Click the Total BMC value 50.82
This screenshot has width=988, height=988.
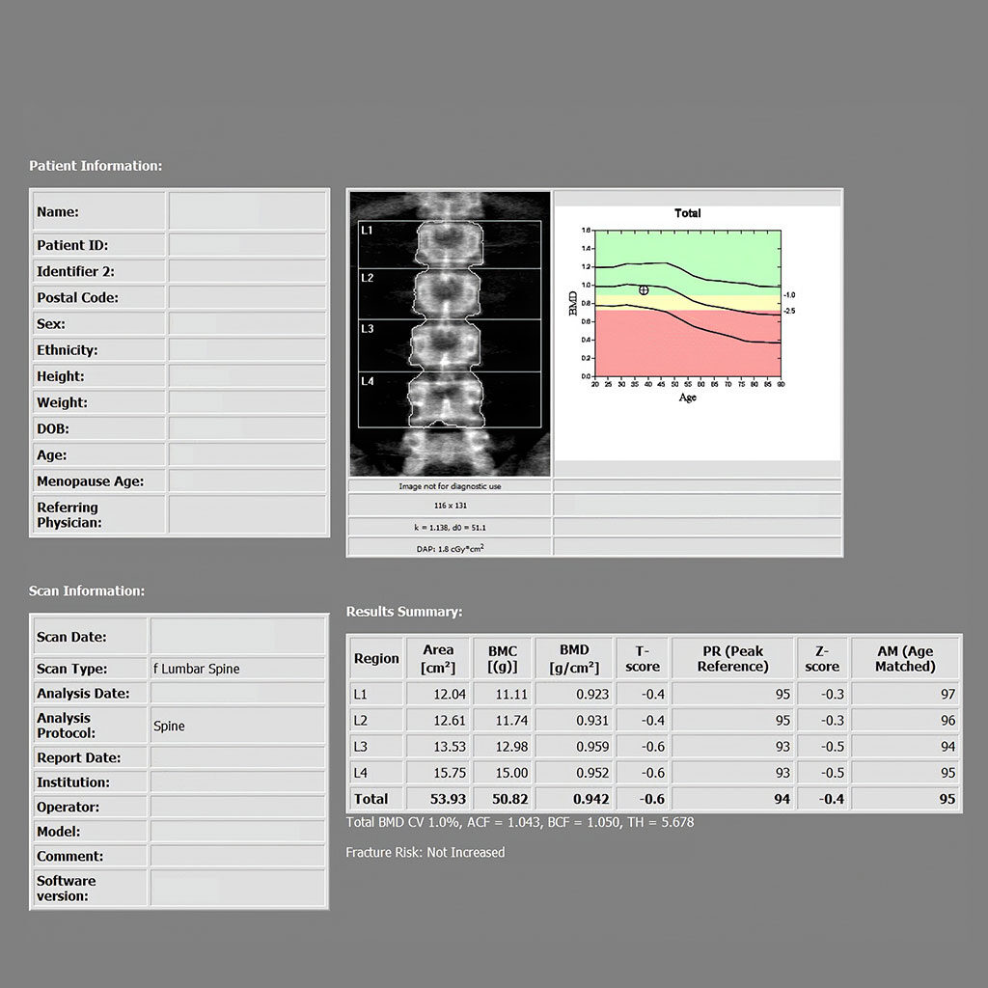510,799
